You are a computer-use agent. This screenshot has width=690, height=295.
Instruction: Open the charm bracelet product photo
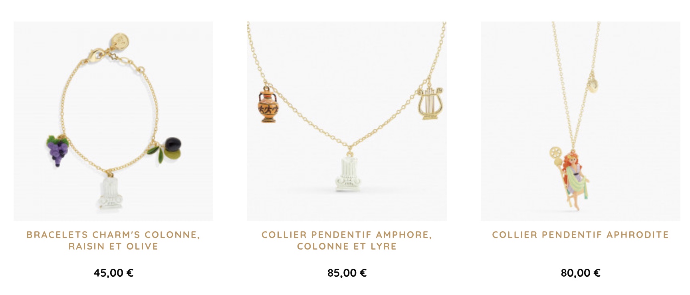(113, 121)
